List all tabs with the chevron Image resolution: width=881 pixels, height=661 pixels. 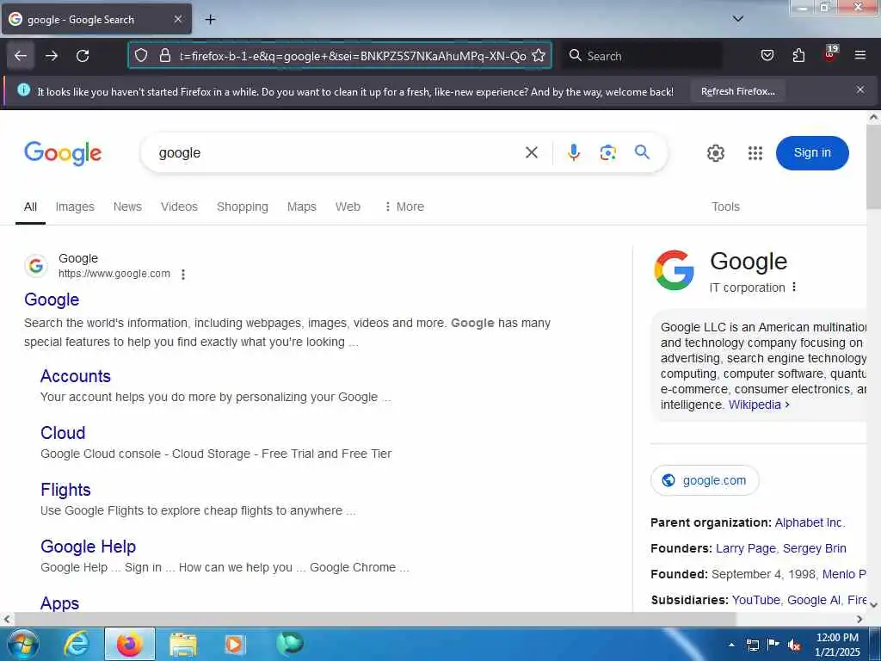tap(737, 19)
